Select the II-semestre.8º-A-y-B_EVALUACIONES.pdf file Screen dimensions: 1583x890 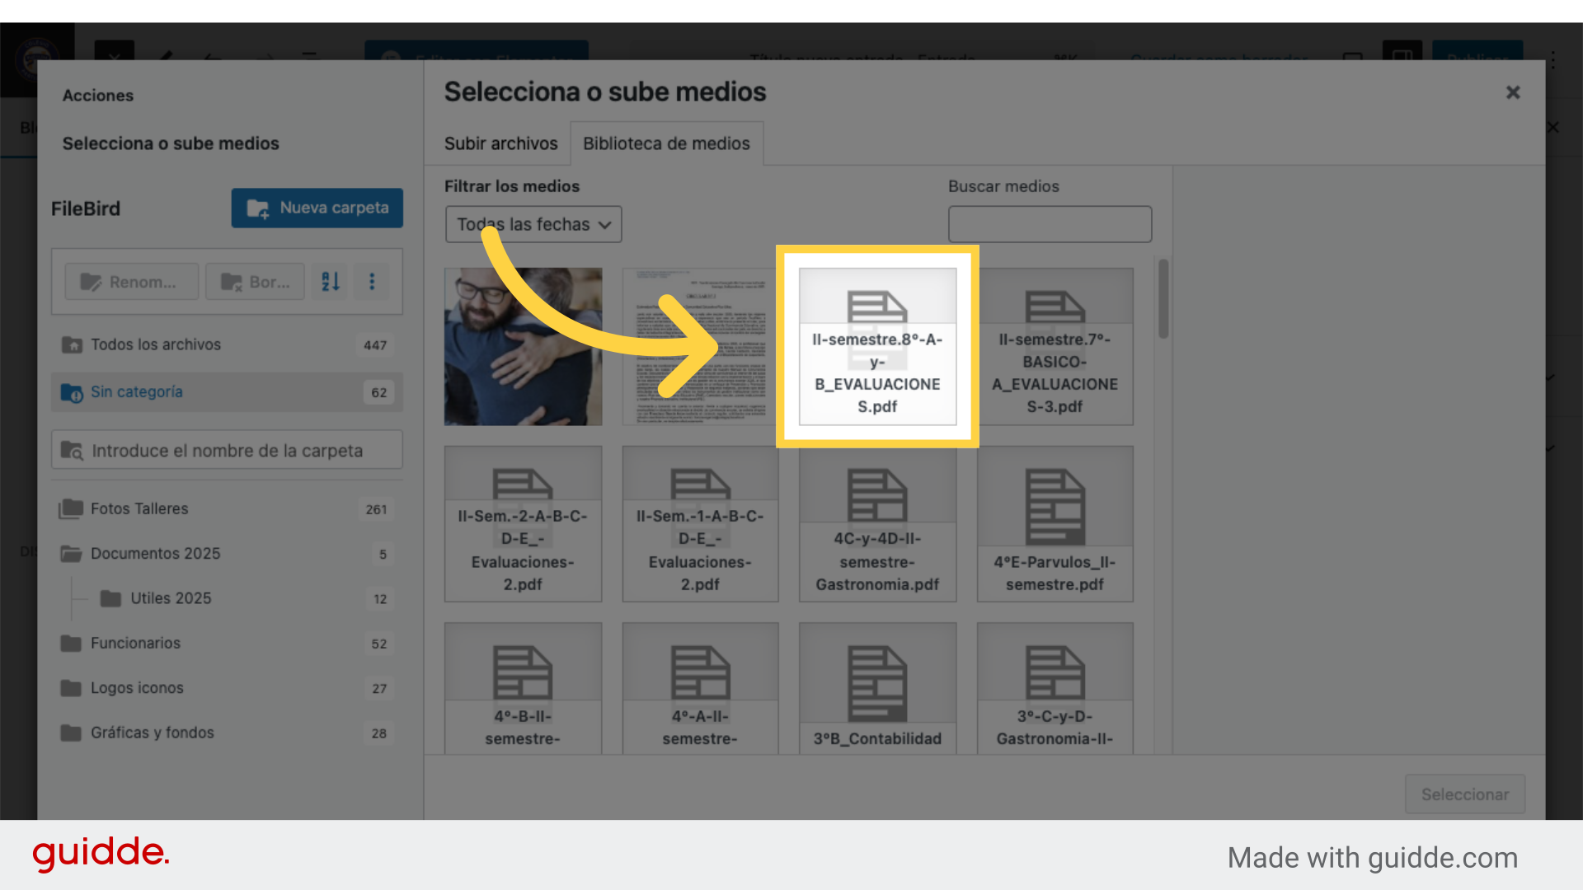[877, 346]
